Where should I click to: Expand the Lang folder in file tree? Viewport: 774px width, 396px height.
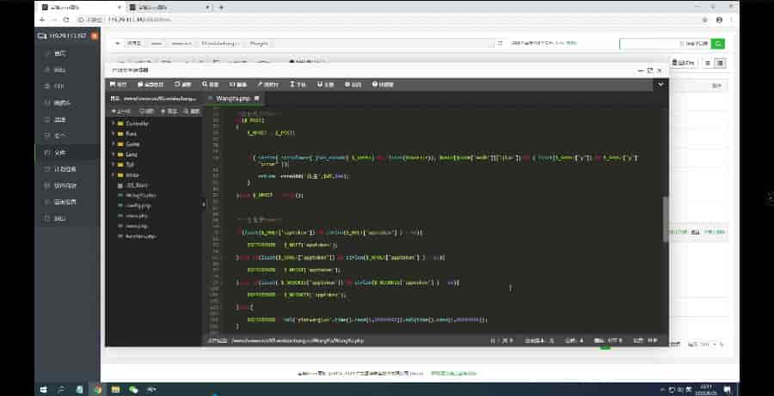point(113,155)
